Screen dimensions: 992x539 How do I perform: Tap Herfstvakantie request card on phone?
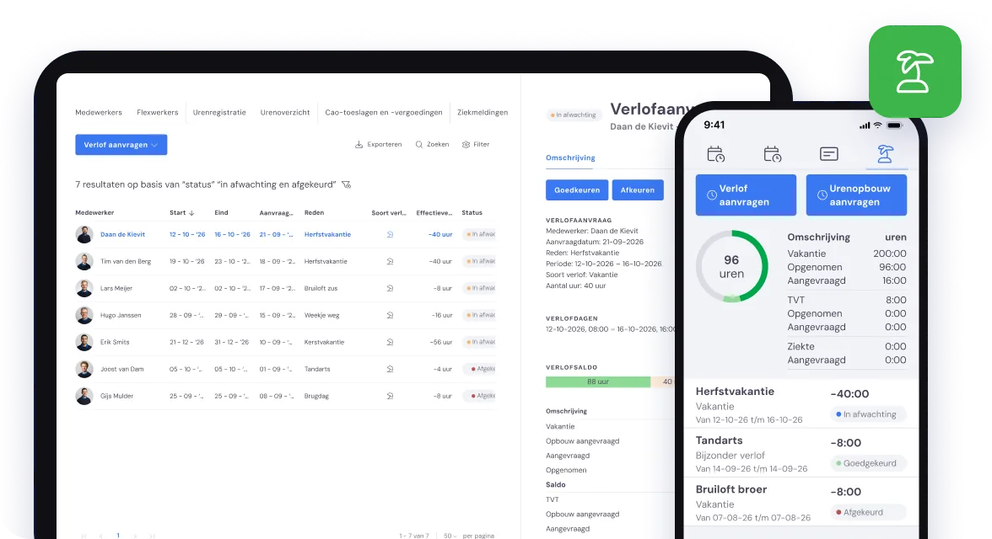801,405
